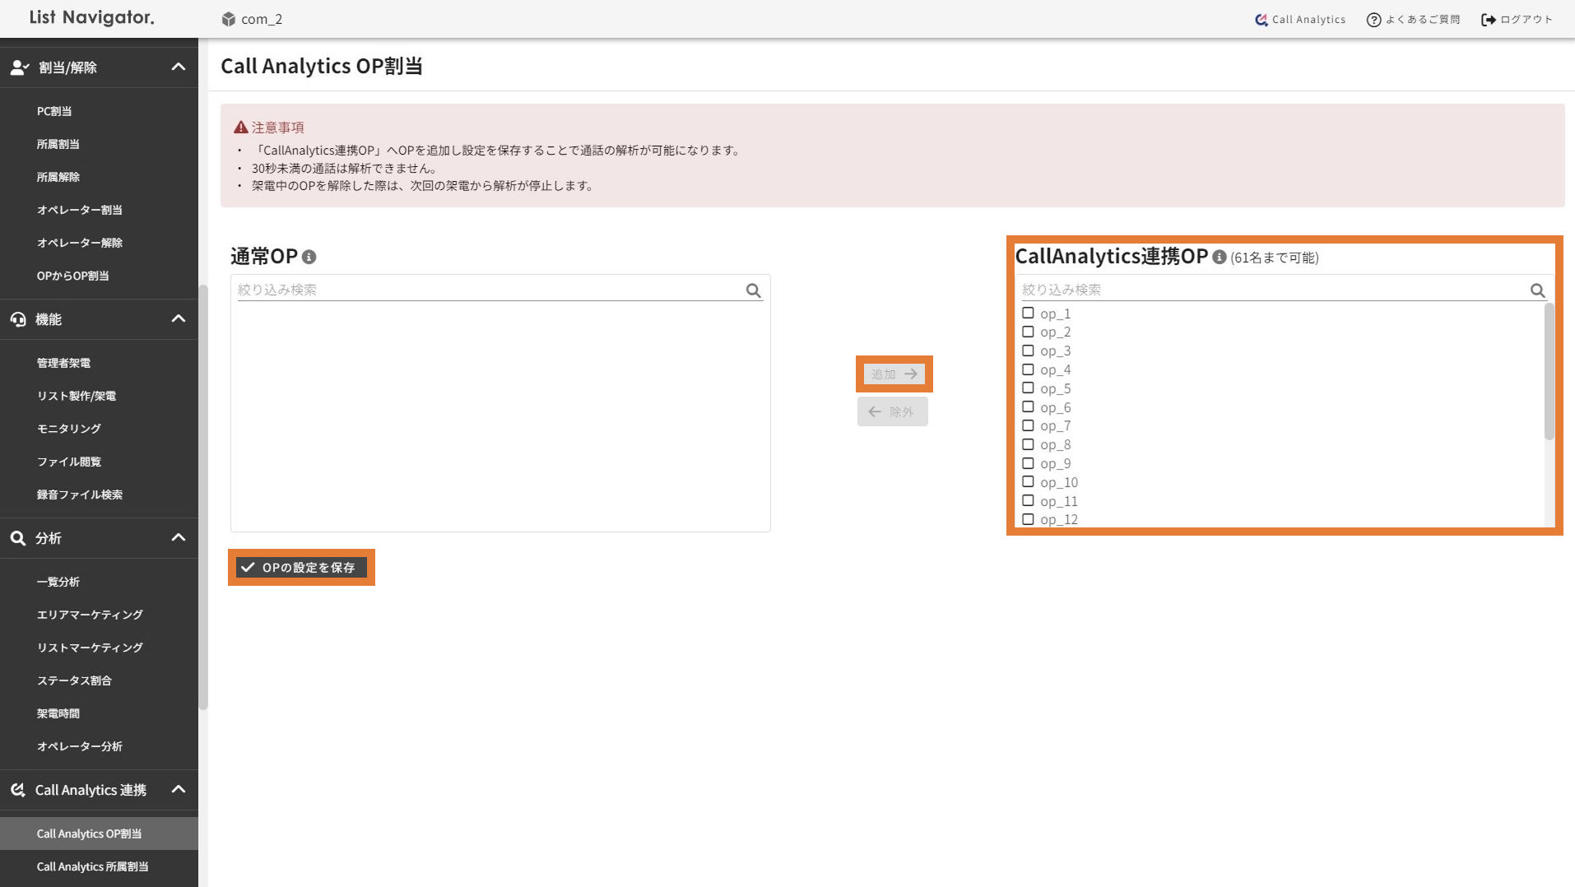Screen dimensions: 1575x887
Task: Open the モニタリング menu item
Action: (69, 429)
